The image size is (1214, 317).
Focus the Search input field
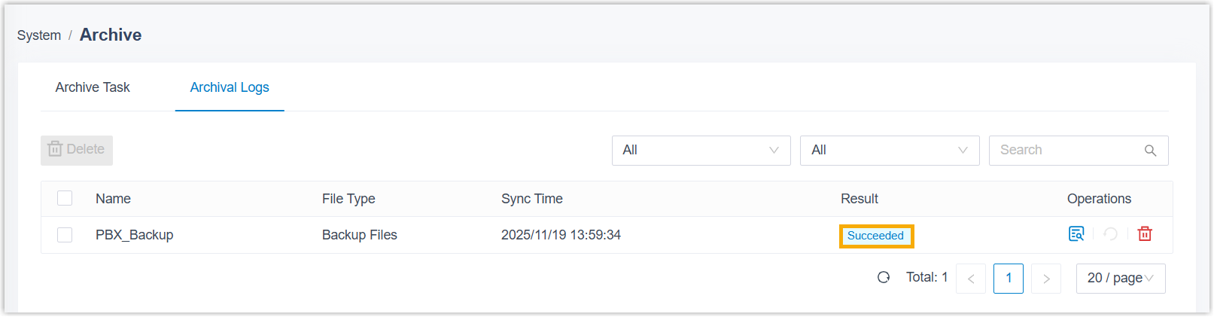coord(1067,151)
